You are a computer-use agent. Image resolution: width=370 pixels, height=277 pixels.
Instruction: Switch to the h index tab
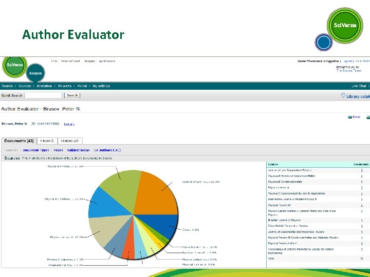coord(47,141)
